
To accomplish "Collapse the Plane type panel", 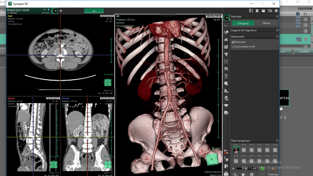I will click(x=277, y=17).
